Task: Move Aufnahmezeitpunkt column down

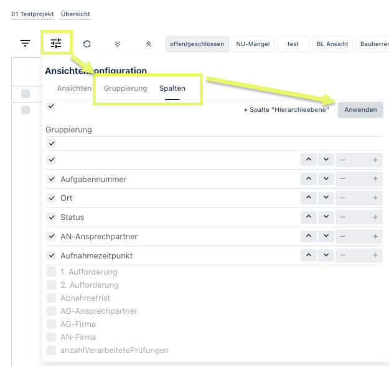Action: coord(326,256)
